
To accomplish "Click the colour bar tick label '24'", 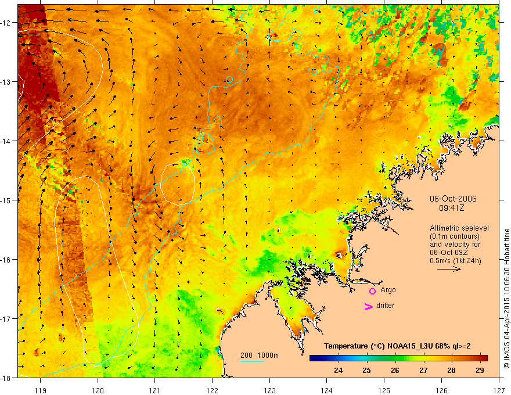I will click(x=339, y=370).
